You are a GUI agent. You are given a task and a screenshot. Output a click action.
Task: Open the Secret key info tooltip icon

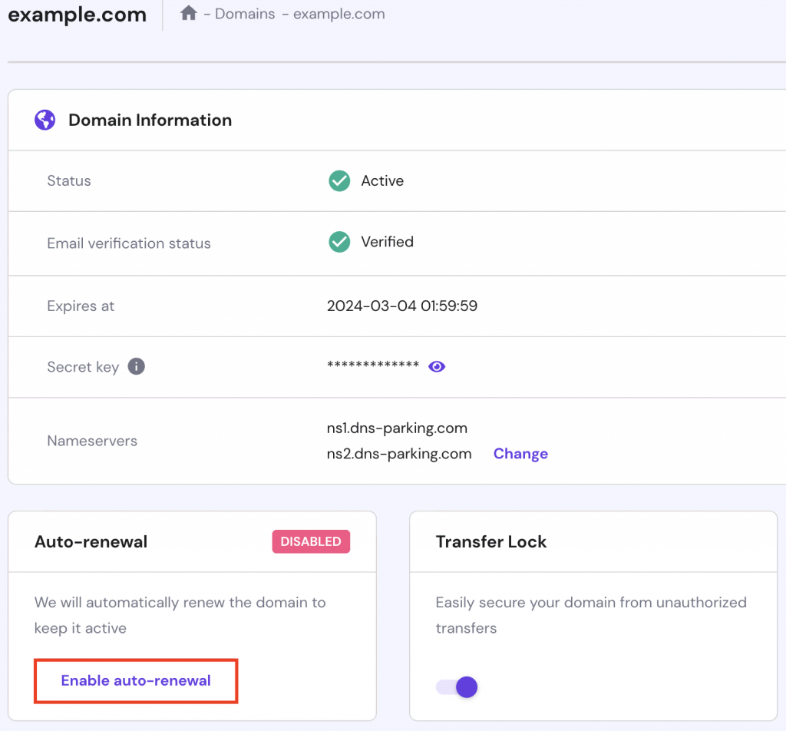point(137,366)
